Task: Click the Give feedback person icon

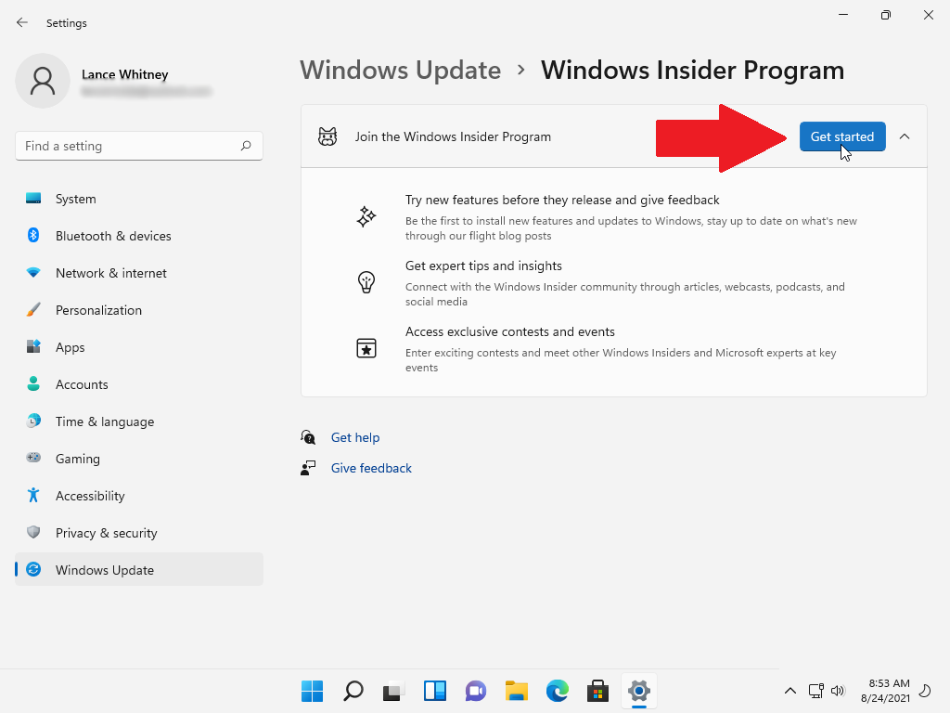Action: (x=308, y=468)
